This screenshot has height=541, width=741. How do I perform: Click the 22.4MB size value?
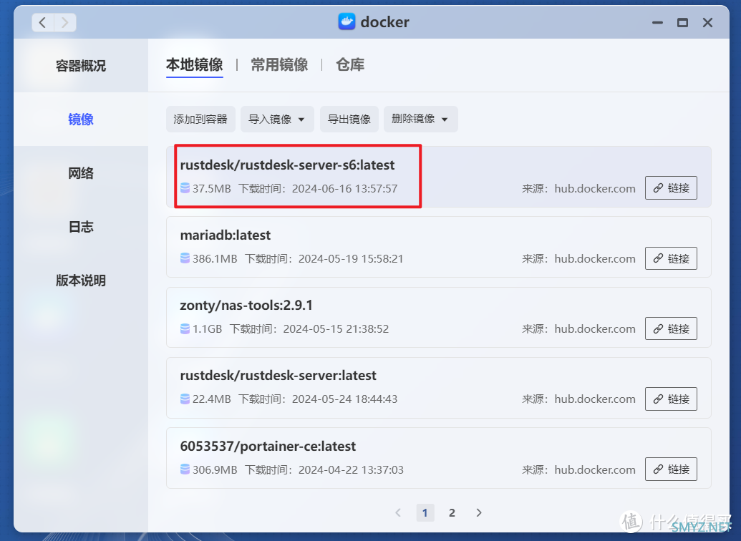212,399
